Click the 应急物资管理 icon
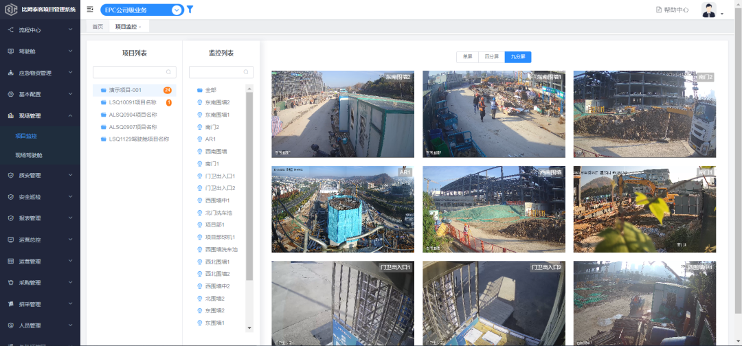742x346 pixels. tap(10, 73)
